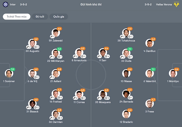
Task: Select the 'Tr.thái Theo mùa' tab
Action: coord(17,17)
